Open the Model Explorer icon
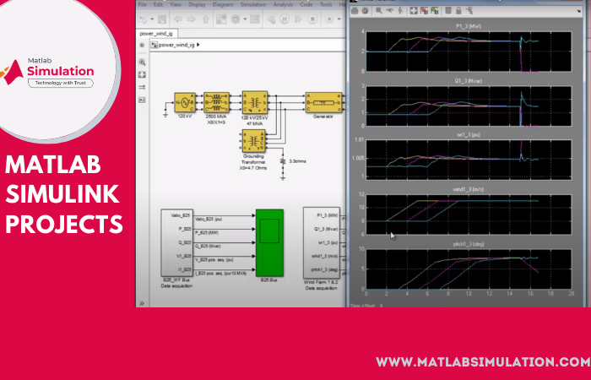 [x=255, y=19]
